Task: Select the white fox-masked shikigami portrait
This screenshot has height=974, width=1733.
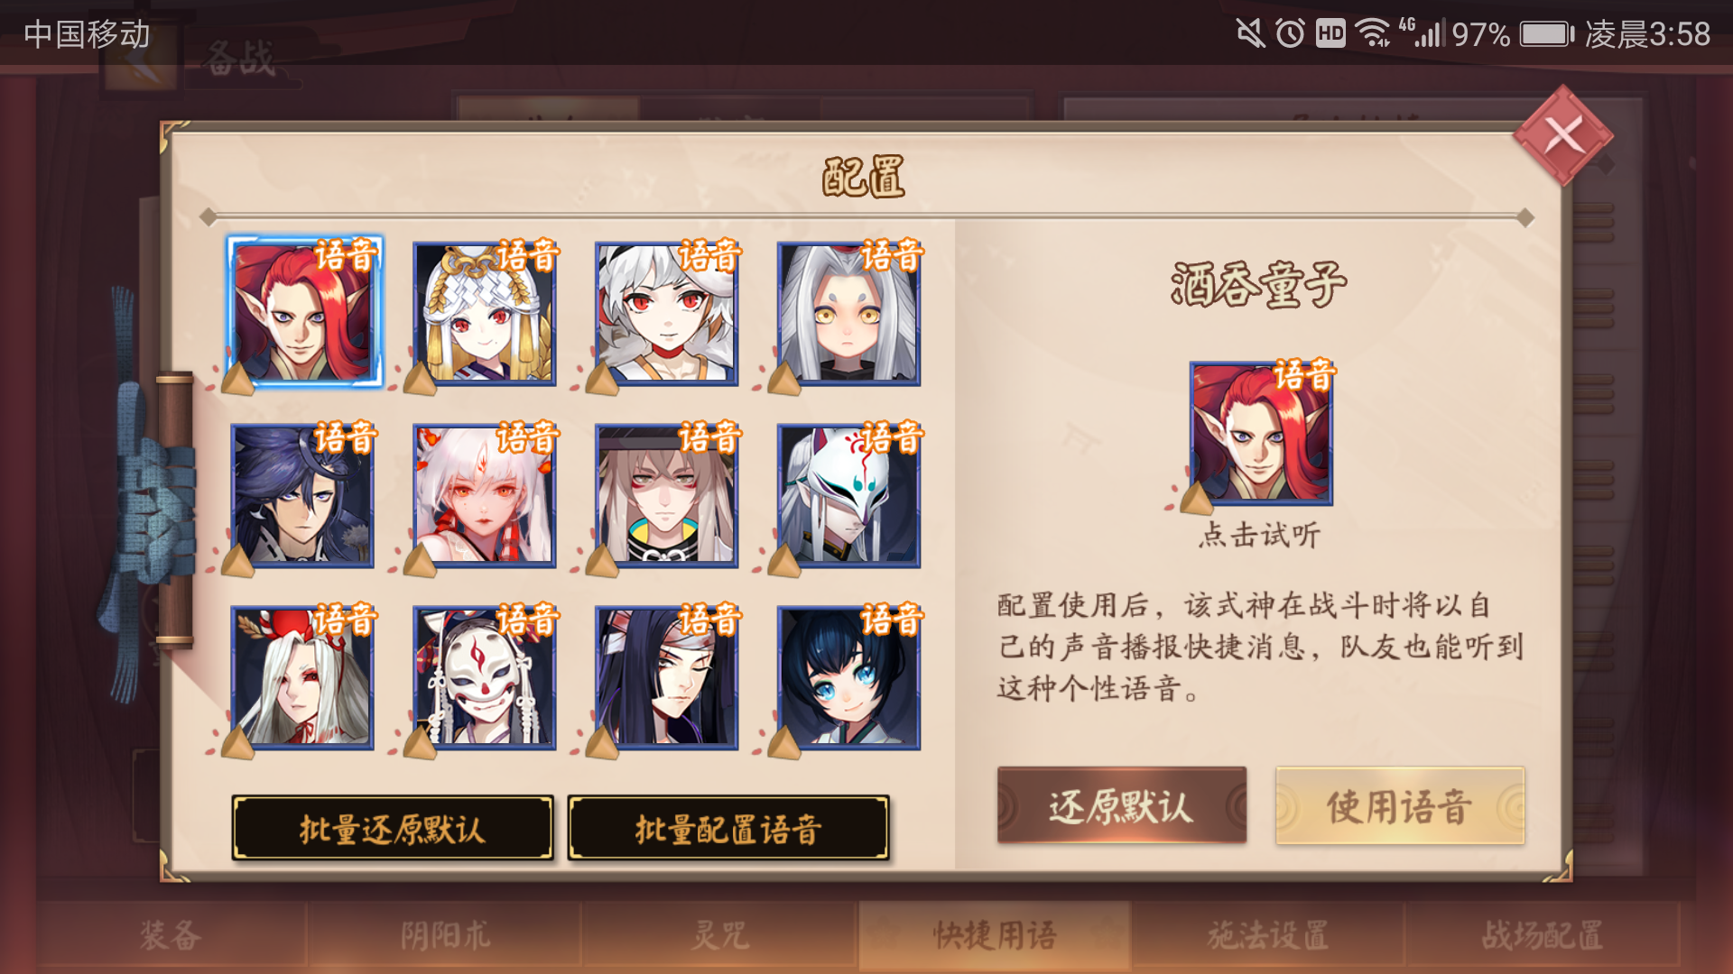Action: 848,495
